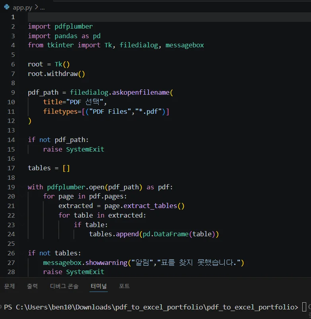This screenshot has width=311, height=319.
Task: Collapse the with block fold at line 19
Action: click(x=23, y=187)
